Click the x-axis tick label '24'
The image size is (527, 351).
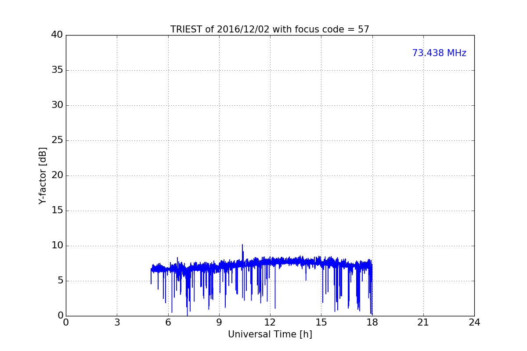474,322
